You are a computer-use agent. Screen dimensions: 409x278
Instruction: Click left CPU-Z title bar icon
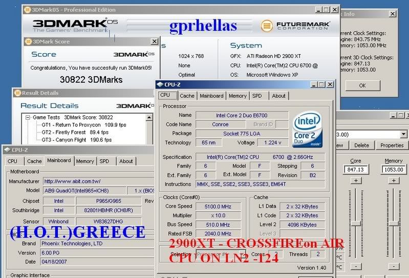[x=7, y=150]
